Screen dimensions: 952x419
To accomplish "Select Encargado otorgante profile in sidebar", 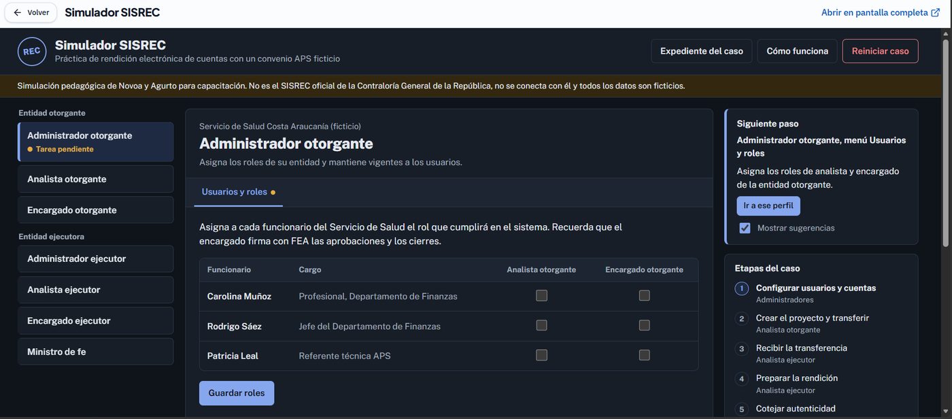I will click(x=96, y=210).
